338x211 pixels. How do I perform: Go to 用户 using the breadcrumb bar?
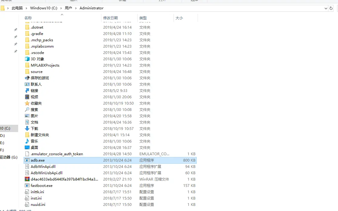pyautogui.click(x=69, y=8)
